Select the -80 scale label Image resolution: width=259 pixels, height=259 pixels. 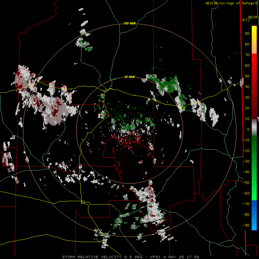click(246, 215)
